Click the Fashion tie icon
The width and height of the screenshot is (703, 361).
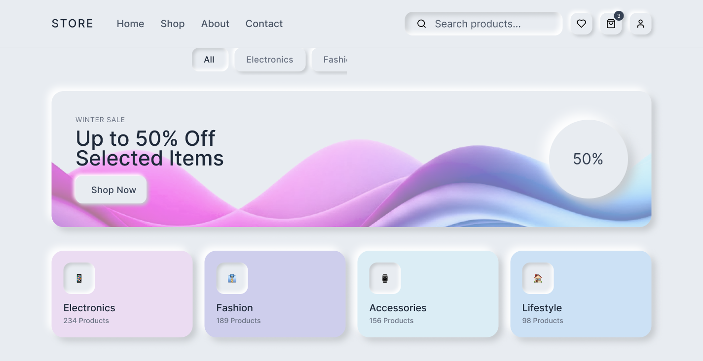pos(232,278)
